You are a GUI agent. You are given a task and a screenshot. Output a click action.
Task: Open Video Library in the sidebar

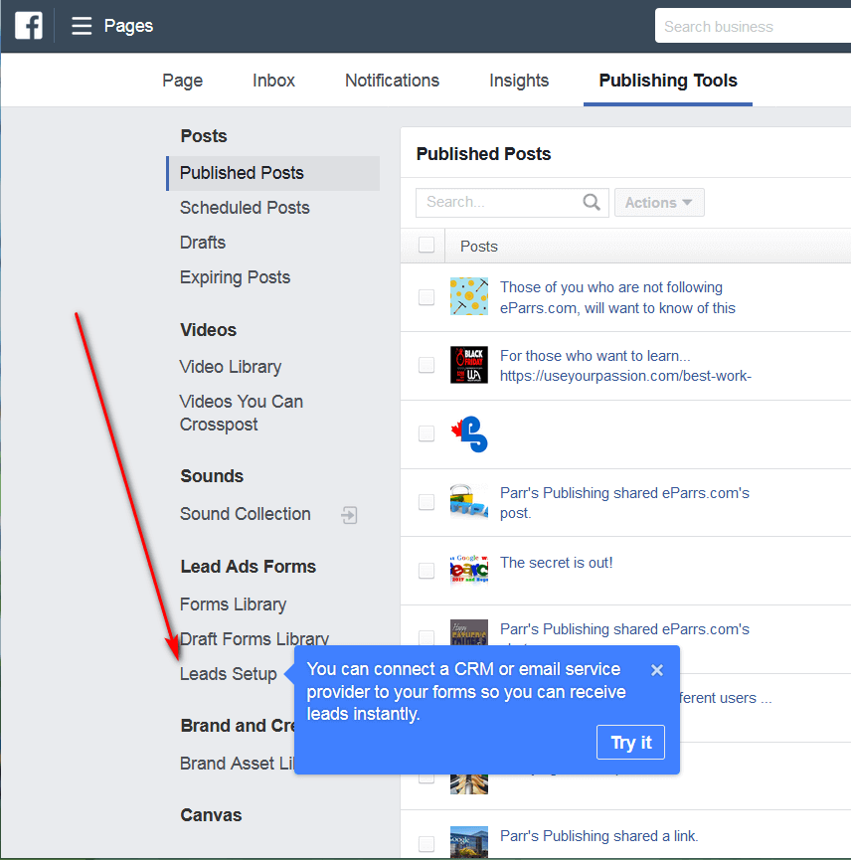(231, 367)
